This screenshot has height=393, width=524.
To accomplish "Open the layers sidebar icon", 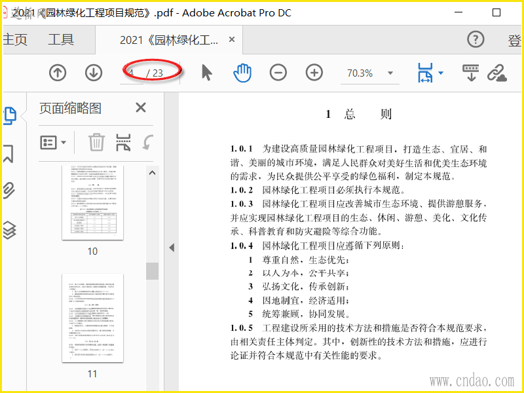I will (x=9, y=231).
